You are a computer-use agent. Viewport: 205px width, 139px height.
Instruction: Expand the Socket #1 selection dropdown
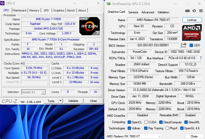click(43, 92)
